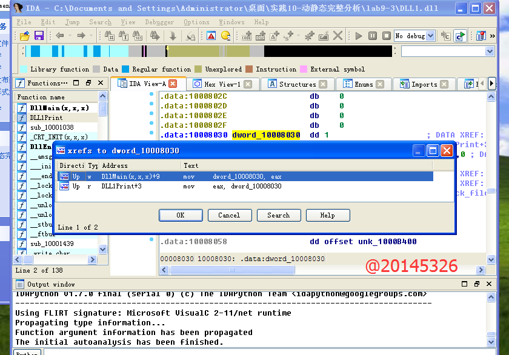
Task: Expand the navigation bar combo box
Action: pos(490,51)
